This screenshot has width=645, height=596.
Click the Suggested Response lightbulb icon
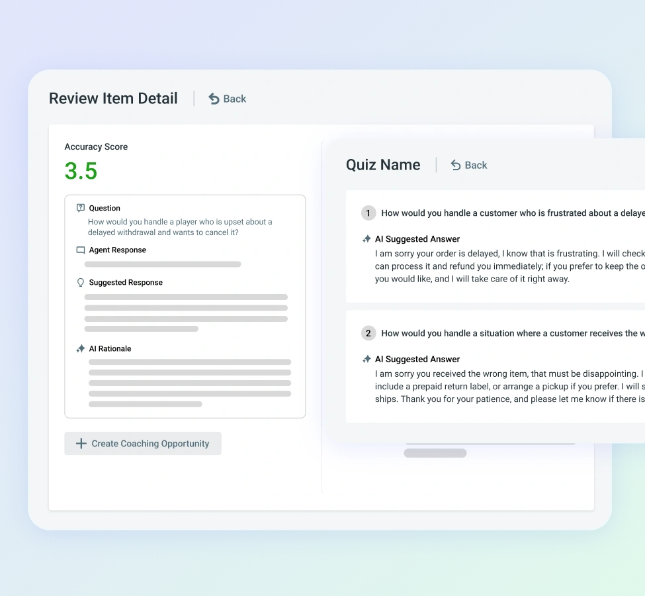pos(81,283)
